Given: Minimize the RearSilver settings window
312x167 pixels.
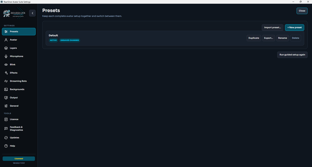Looking at the screenshot, I should pos(293,2).
